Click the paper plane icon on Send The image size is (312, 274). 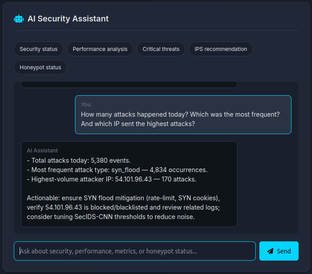point(270,251)
